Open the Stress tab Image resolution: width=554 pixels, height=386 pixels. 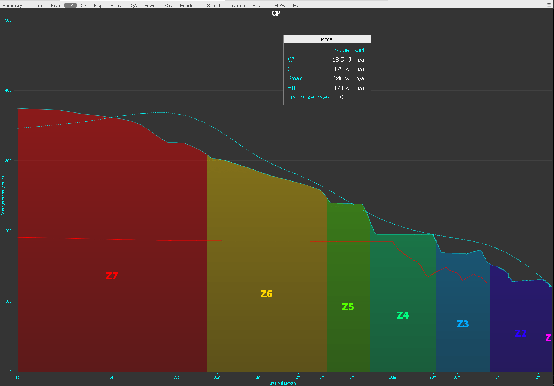[x=117, y=5]
